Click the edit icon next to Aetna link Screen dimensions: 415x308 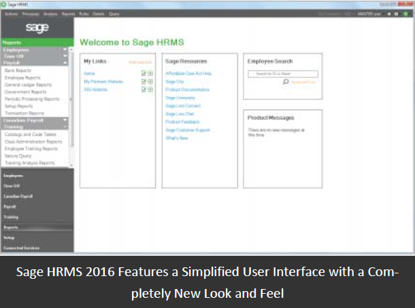click(144, 73)
